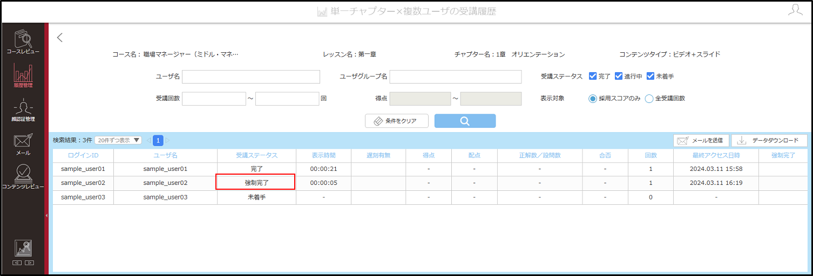Click the 検索結果：3件 label
This screenshot has width=813, height=276.
pyautogui.click(x=72, y=140)
